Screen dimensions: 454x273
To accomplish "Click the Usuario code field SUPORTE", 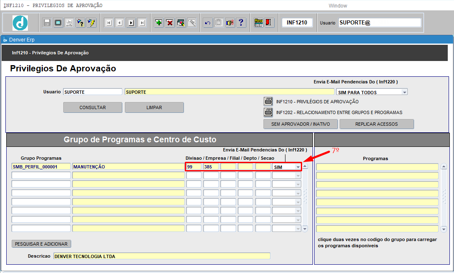I will coord(93,92).
